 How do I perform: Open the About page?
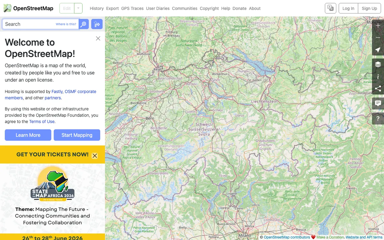pyautogui.click(x=255, y=8)
